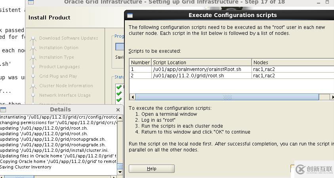Click the 'Saving Cluster Inventory' log line

tap(26, 167)
